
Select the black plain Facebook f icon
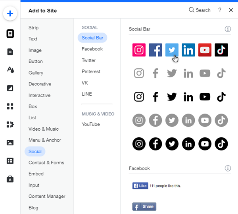click(x=155, y=97)
